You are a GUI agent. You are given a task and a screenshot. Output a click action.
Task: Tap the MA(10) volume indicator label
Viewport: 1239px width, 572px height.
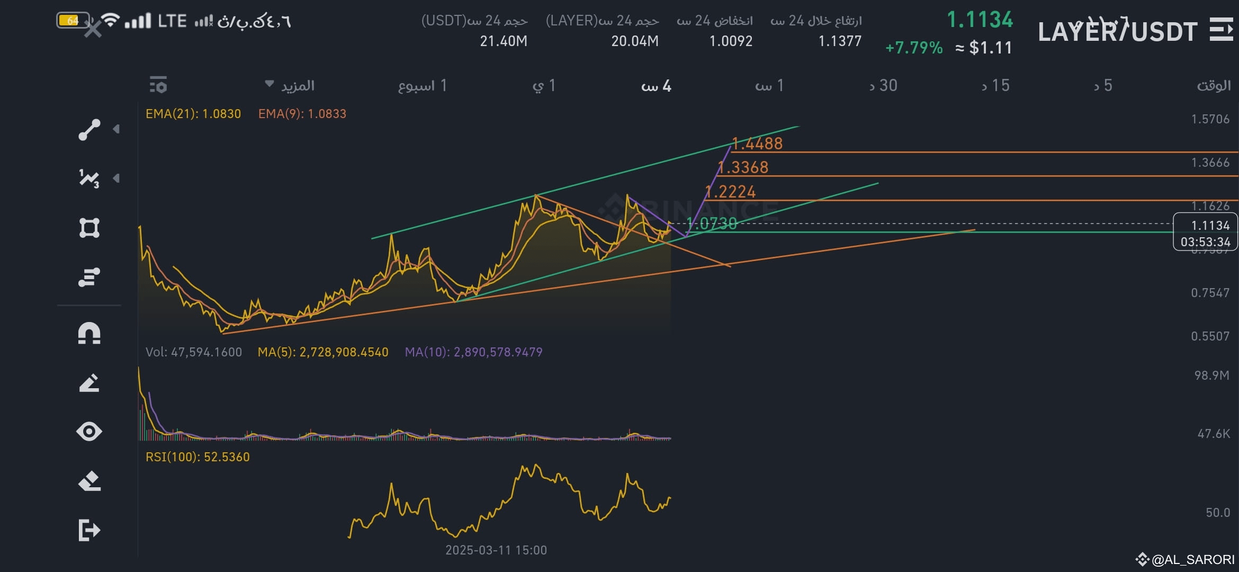pos(474,352)
